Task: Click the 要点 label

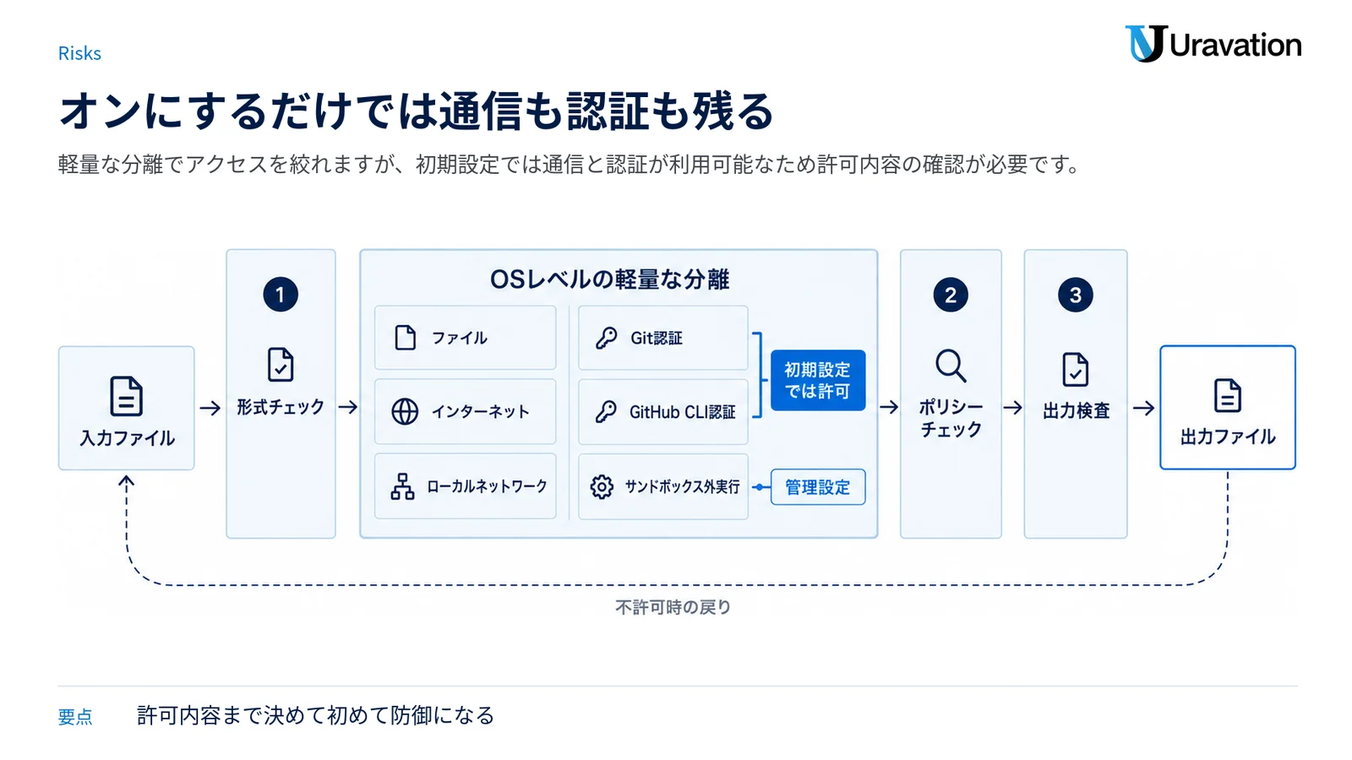Action: pyautogui.click(x=75, y=717)
